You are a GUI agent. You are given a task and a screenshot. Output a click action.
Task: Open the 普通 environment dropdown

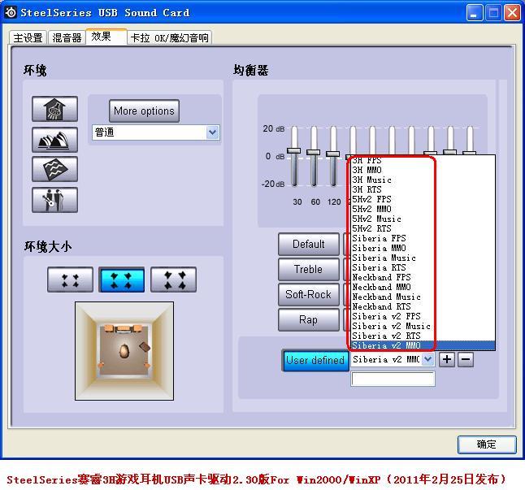(156, 132)
